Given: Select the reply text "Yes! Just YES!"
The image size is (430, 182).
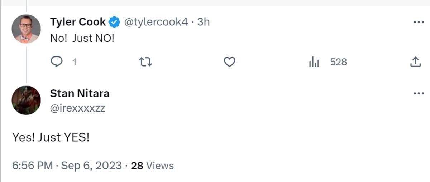Looking at the screenshot, I should (51, 137).
